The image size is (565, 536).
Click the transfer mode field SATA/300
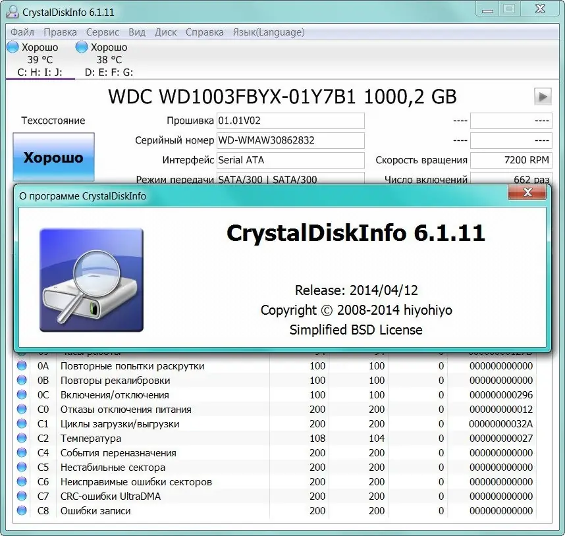[290, 178]
